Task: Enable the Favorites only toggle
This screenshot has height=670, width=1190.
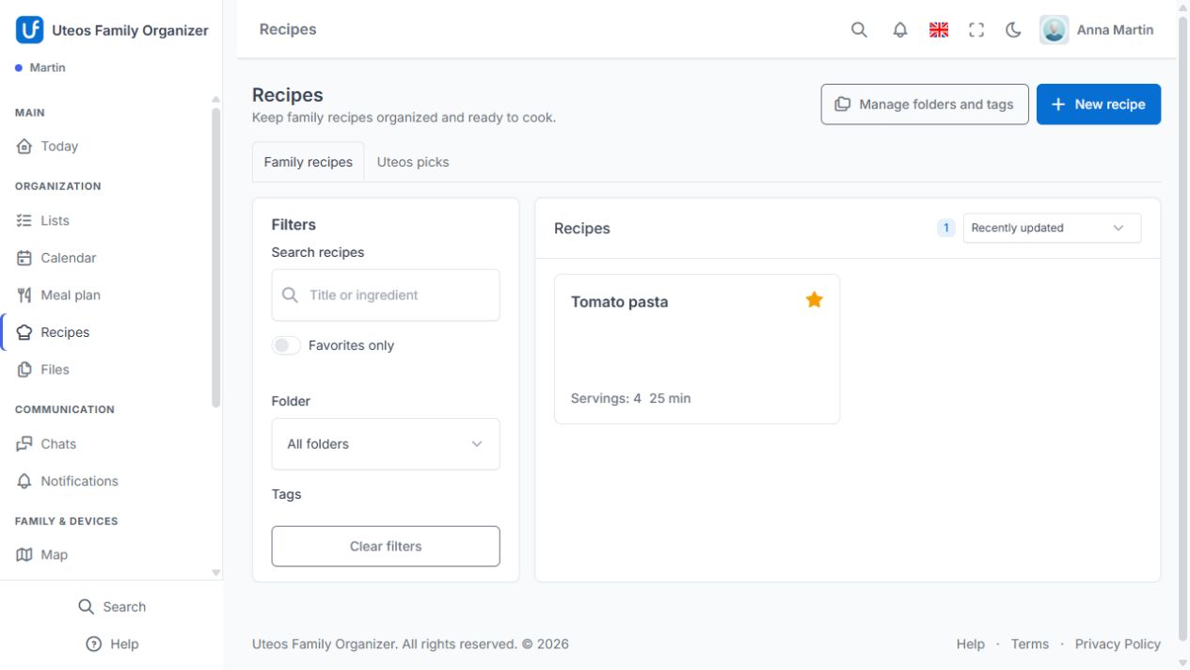Action: (286, 345)
